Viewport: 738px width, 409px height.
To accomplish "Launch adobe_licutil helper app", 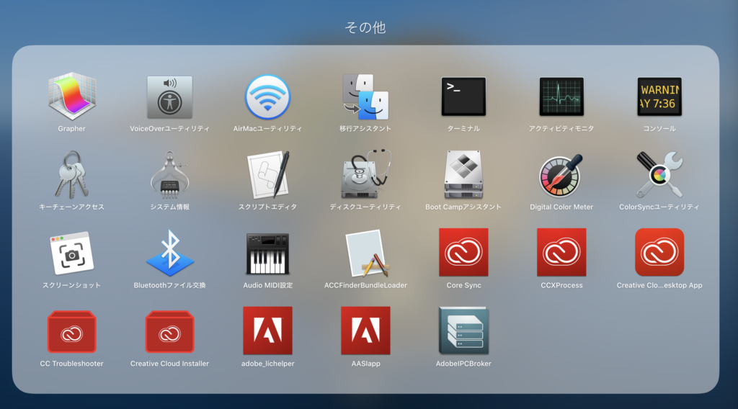I will point(268,331).
